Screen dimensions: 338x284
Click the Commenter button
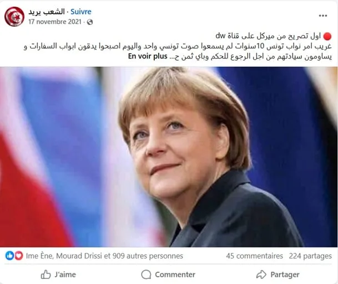pos(168,275)
